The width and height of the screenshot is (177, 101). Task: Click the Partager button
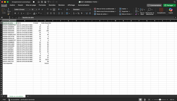(169, 5)
